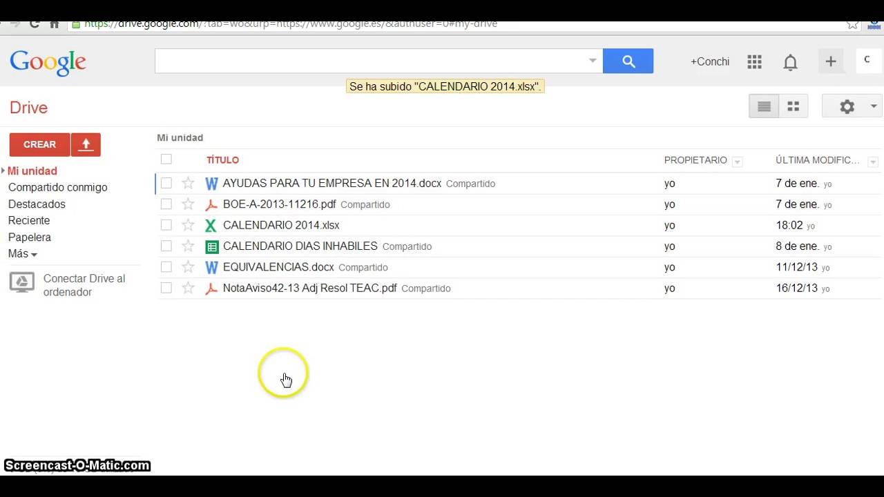This screenshot has width=884, height=497.
Task: Open the ÚLTIMA MODIFIC column sort dropdown
Action: (873, 162)
